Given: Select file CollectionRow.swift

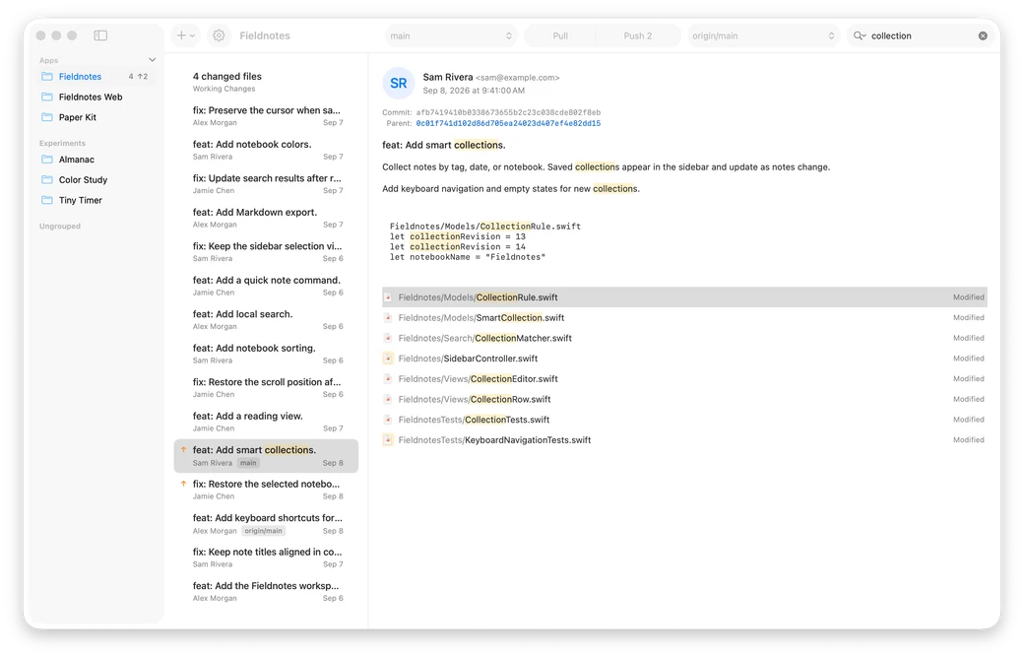Looking at the screenshot, I should pyautogui.click(x=684, y=399).
